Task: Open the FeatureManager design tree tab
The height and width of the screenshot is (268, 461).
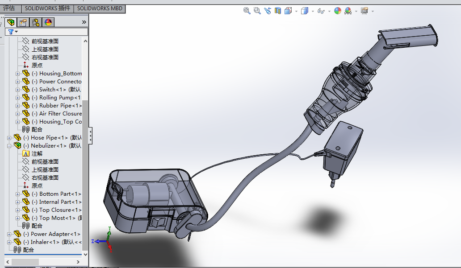Action: (11, 22)
